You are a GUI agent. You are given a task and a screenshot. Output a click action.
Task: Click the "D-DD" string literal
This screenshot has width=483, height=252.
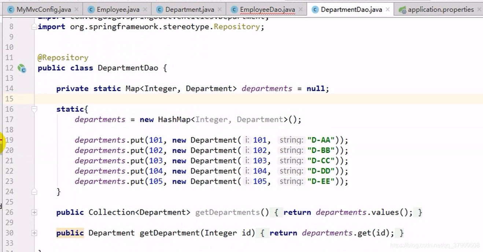point(321,171)
